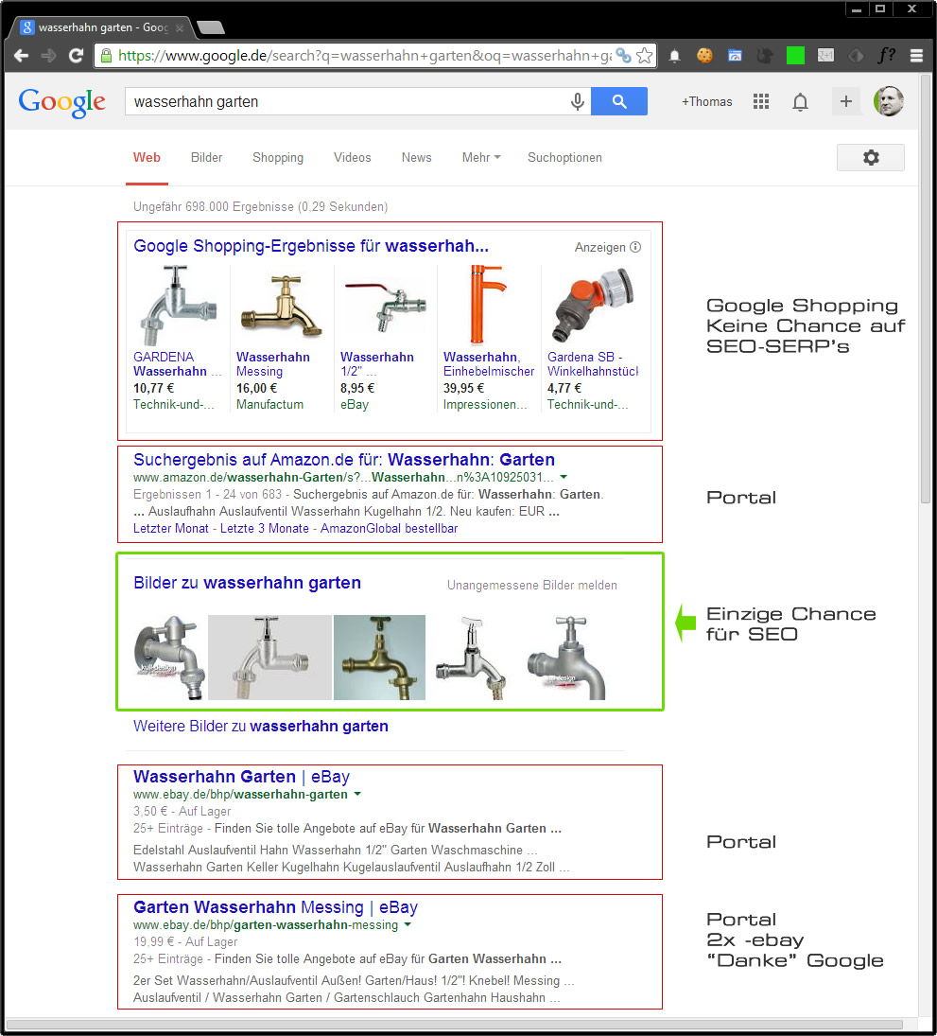Click the f? font extension icon
The width and height of the screenshot is (937, 1036).
point(886,56)
